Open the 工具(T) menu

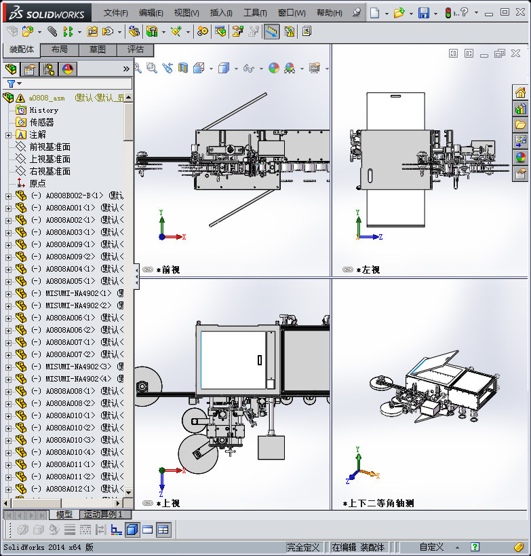[255, 13]
